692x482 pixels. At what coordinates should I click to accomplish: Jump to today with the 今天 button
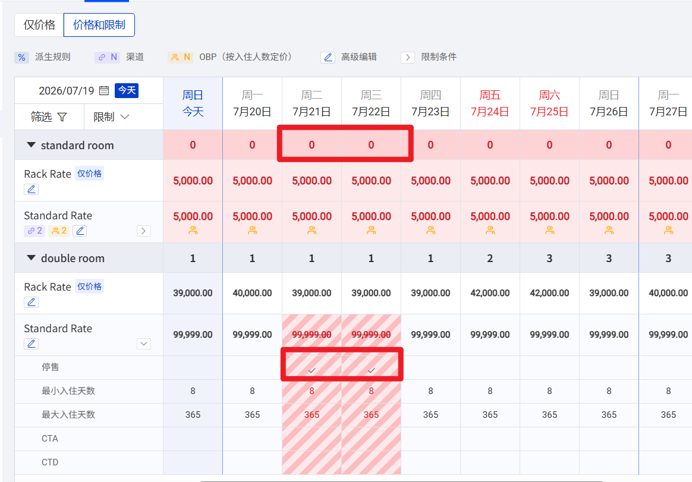[127, 90]
